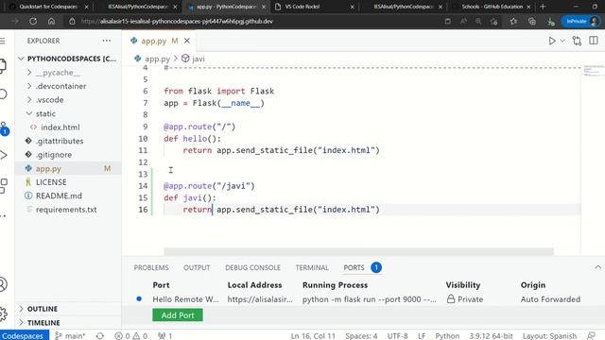The width and height of the screenshot is (605, 340).
Task: Open Source Control view with badge
Action: [4, 128]
